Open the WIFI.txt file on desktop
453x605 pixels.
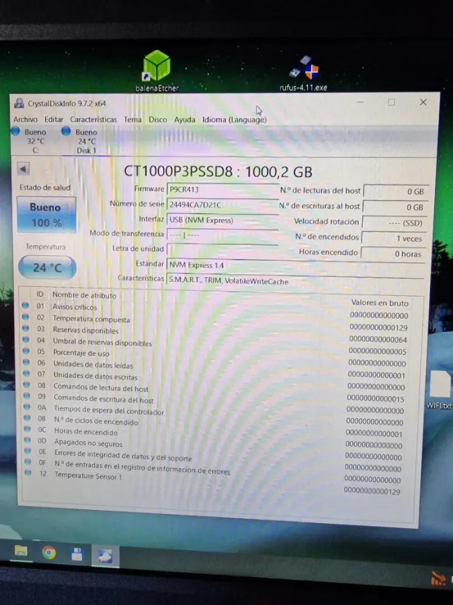(x=439, y=390)
